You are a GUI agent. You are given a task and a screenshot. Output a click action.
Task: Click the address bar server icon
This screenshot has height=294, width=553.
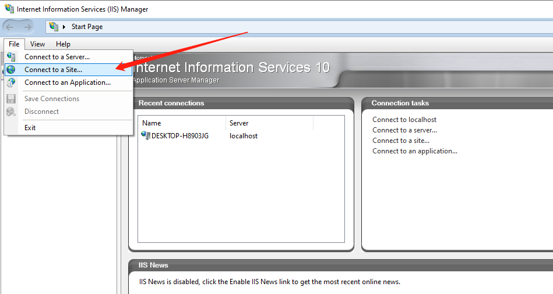(x=54, y=27)
